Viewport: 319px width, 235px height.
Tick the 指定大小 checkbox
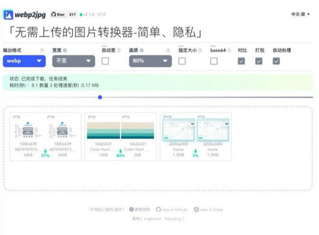coord(182,61)
